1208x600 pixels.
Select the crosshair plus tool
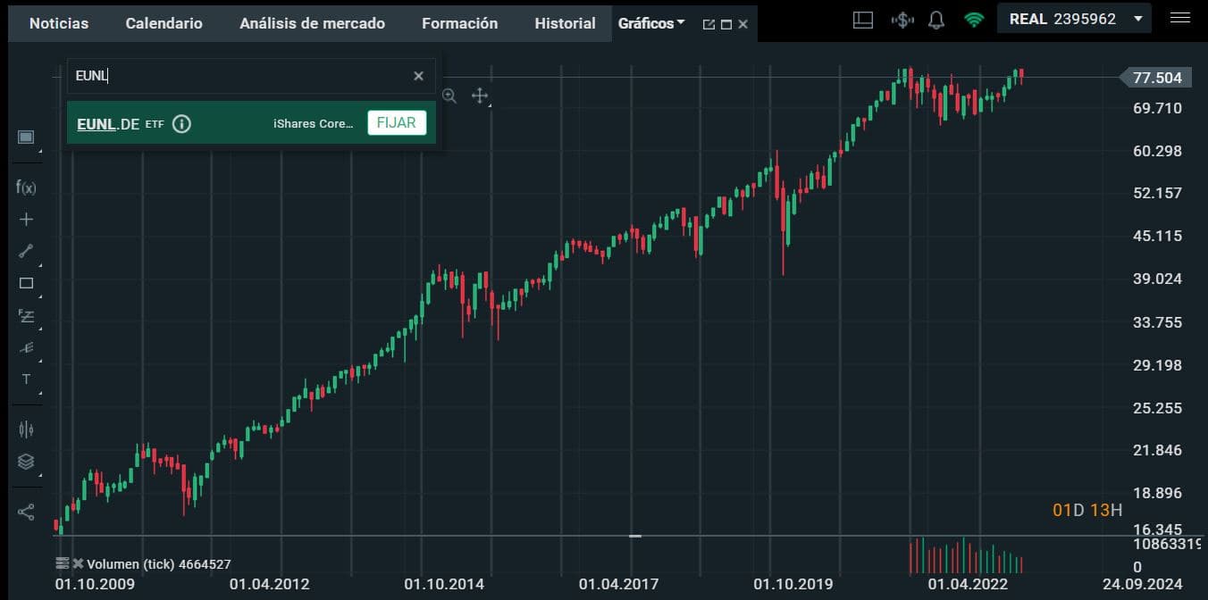point(26,220)
